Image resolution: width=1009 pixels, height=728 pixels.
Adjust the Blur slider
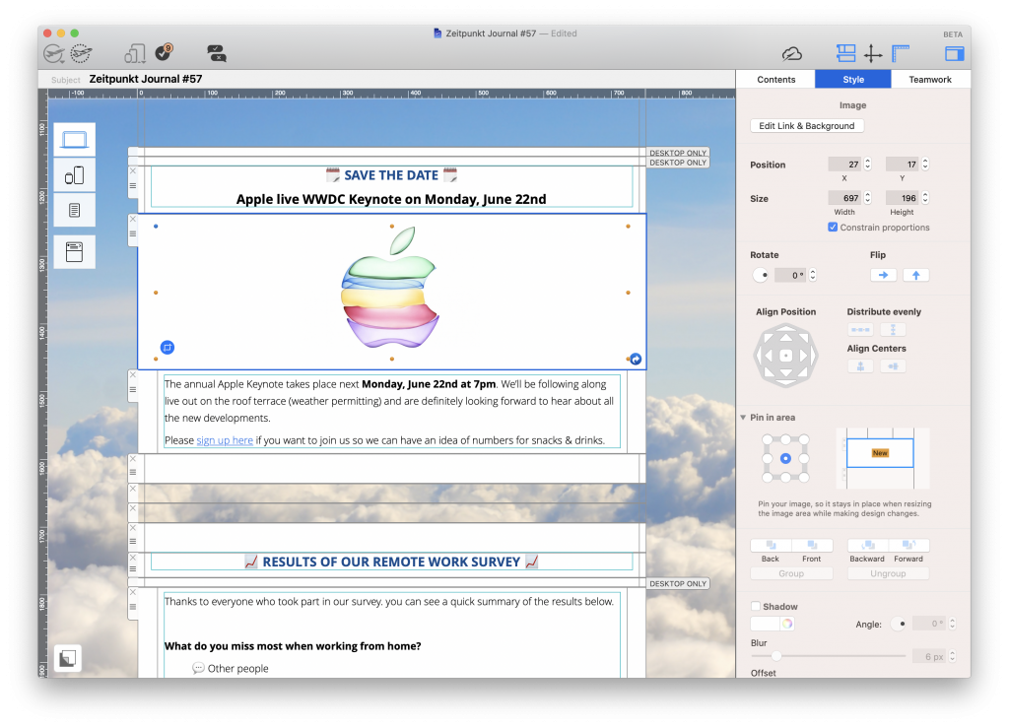[776, 656]
